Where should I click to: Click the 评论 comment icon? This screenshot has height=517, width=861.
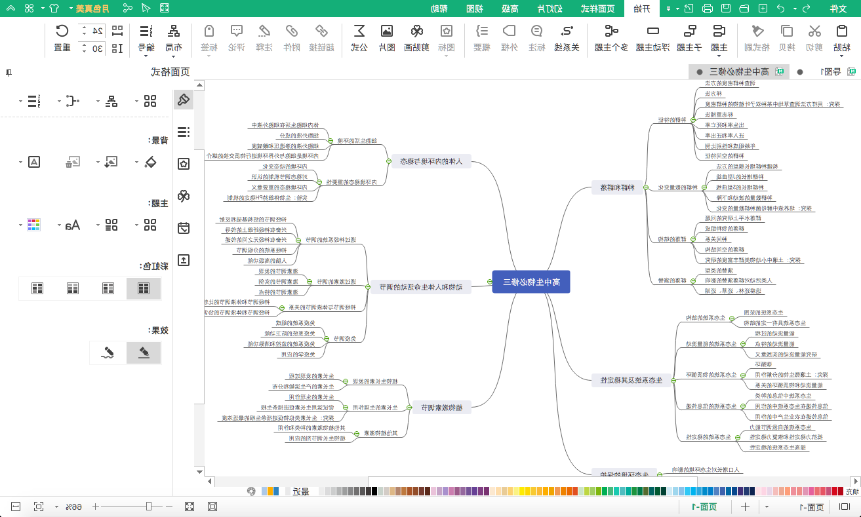pyautogui.click(x=237, y=31)
